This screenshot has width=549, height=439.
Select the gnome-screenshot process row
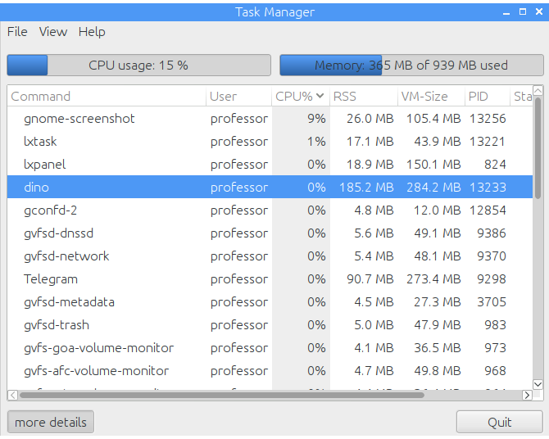[270, 119]
